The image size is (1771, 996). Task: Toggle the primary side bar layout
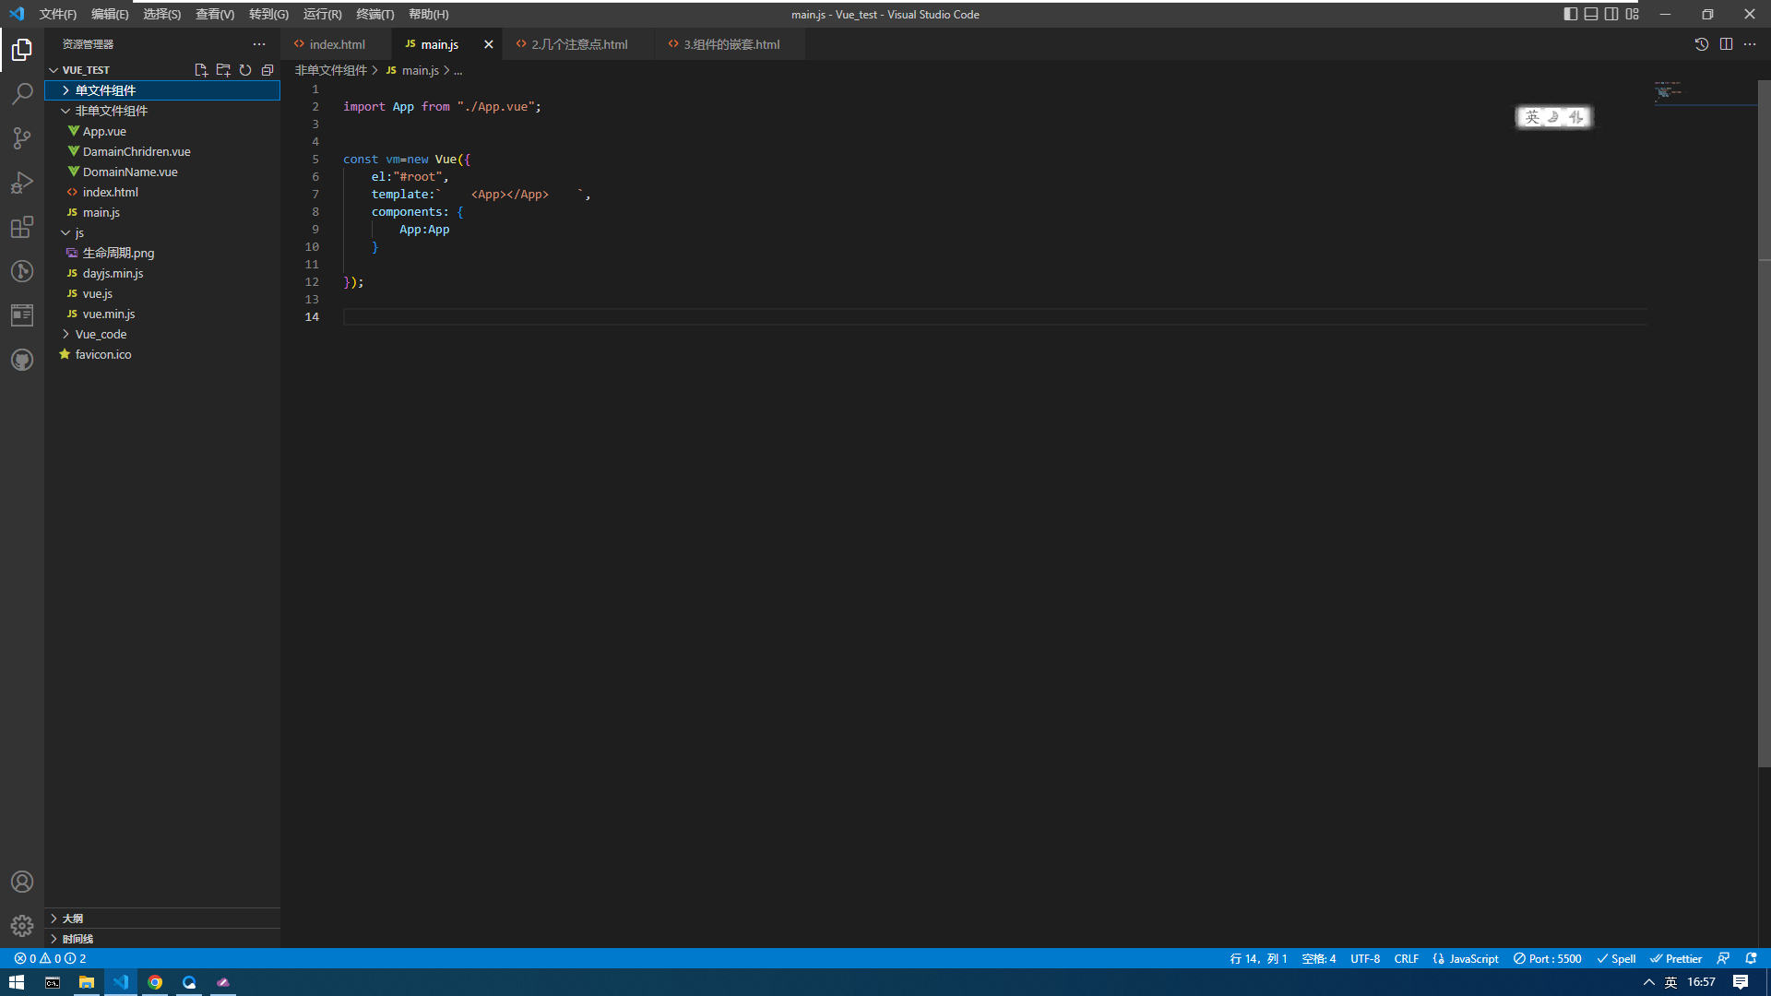[1571, 14]
